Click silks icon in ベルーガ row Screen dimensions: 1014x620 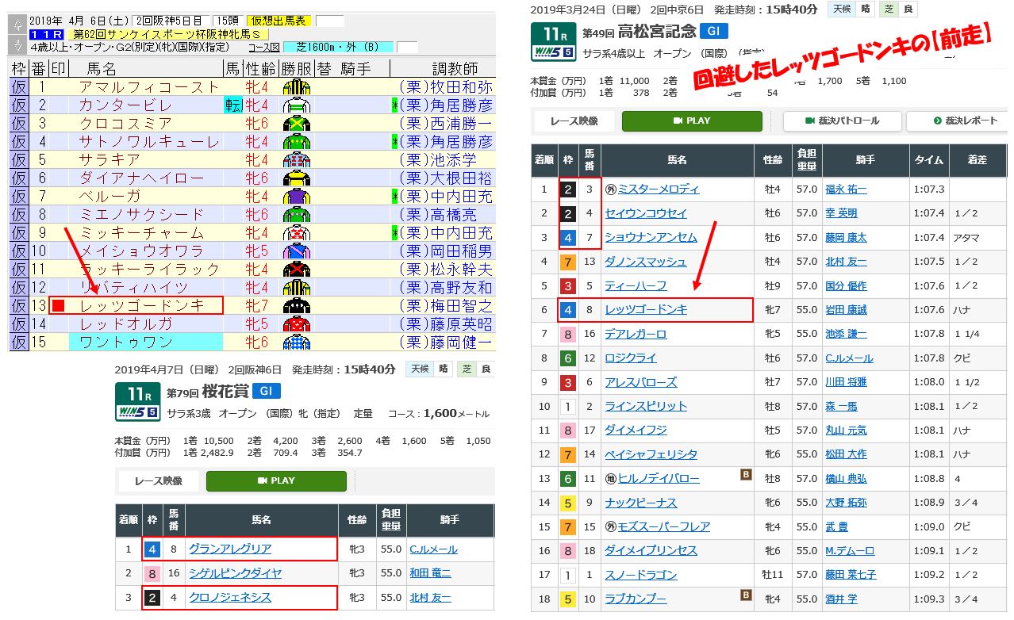pyautogui.click(x=296, y=197)
